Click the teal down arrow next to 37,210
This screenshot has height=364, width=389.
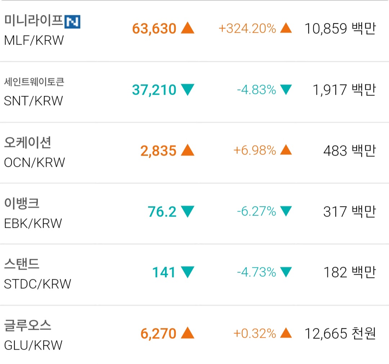pos(188,89)
